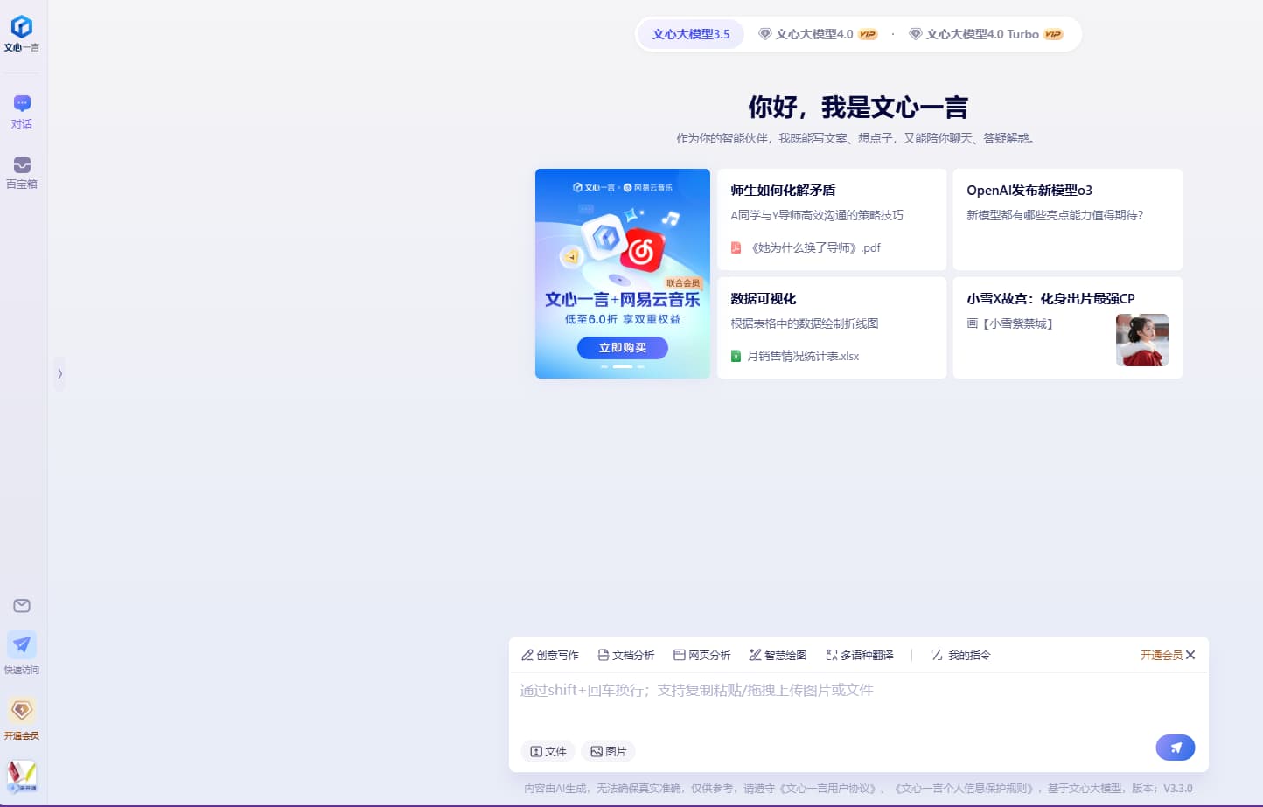1263x807 pixels.
Task: Open the OpenAI发布新模型o3 card
Action: (1067, 219)
